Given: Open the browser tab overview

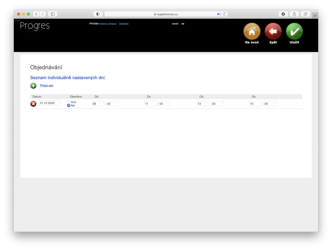Looking at the screenshot, I should coord(305,14).
